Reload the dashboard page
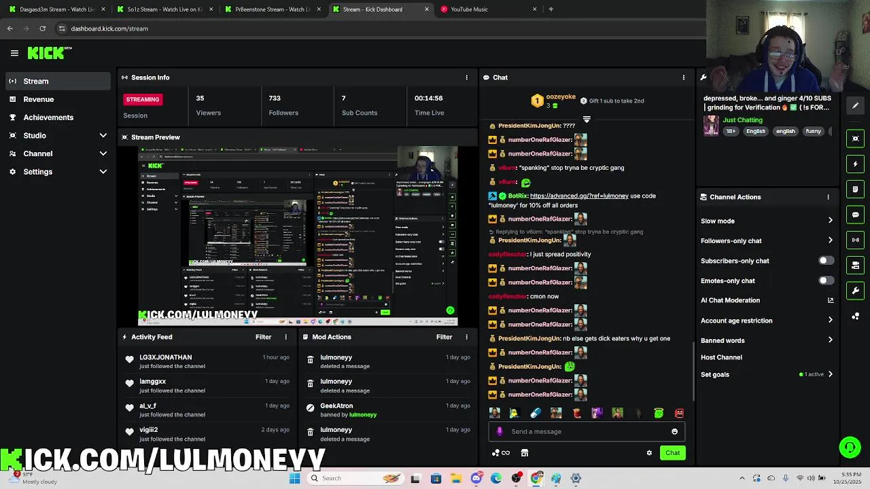 [x=42, y=29]
